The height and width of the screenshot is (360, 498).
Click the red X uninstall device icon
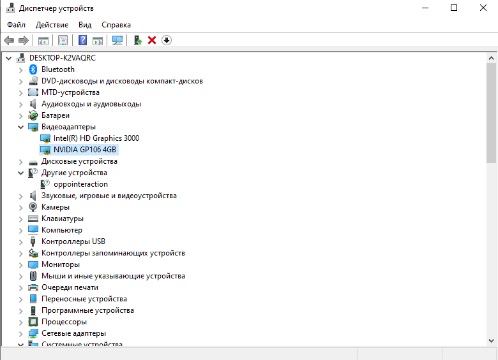(x=152, y=40)
